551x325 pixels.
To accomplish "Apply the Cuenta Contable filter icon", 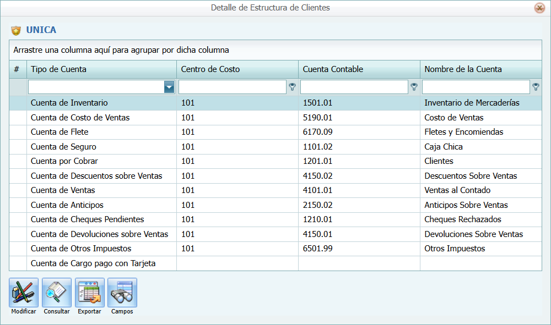I will [x=414, y=86].
